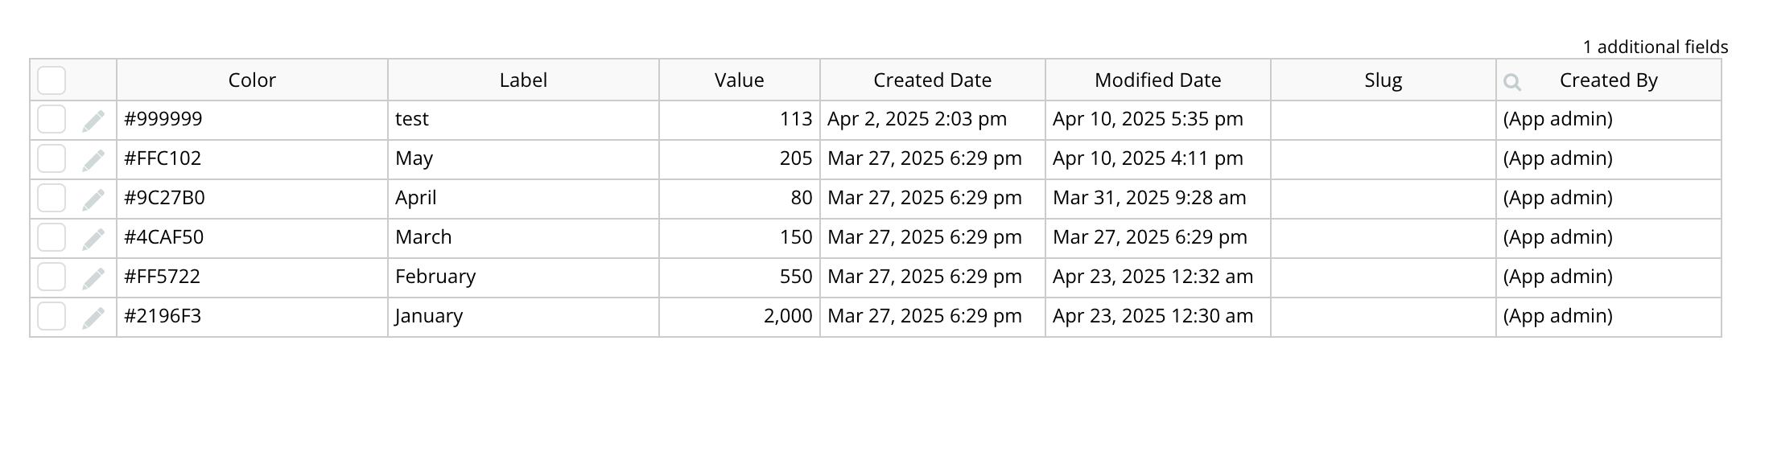Select the February row checkbox

(52, 277)
